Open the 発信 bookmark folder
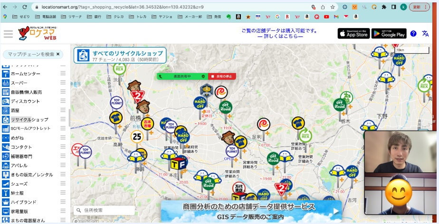The height and width of the screenshot is (224, 439). click(214, 17)
